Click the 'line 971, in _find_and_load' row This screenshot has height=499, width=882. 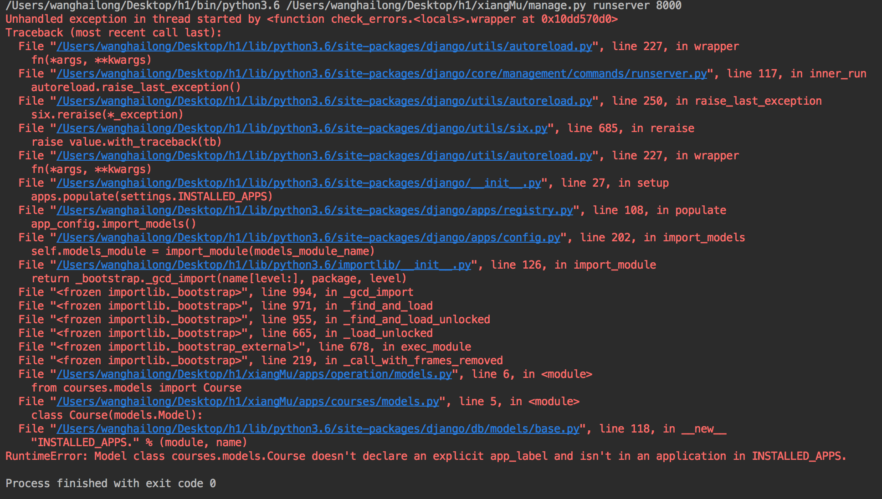coord(226,306)
